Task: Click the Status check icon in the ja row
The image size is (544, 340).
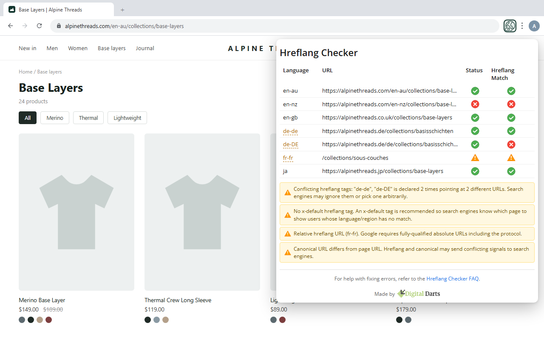Action: [475, 171]
